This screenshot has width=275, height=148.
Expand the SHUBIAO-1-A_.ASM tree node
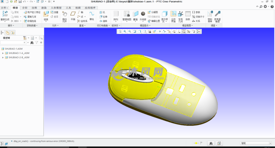[3, 53]
